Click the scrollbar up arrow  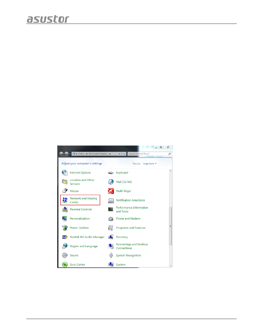pos(170,171)
